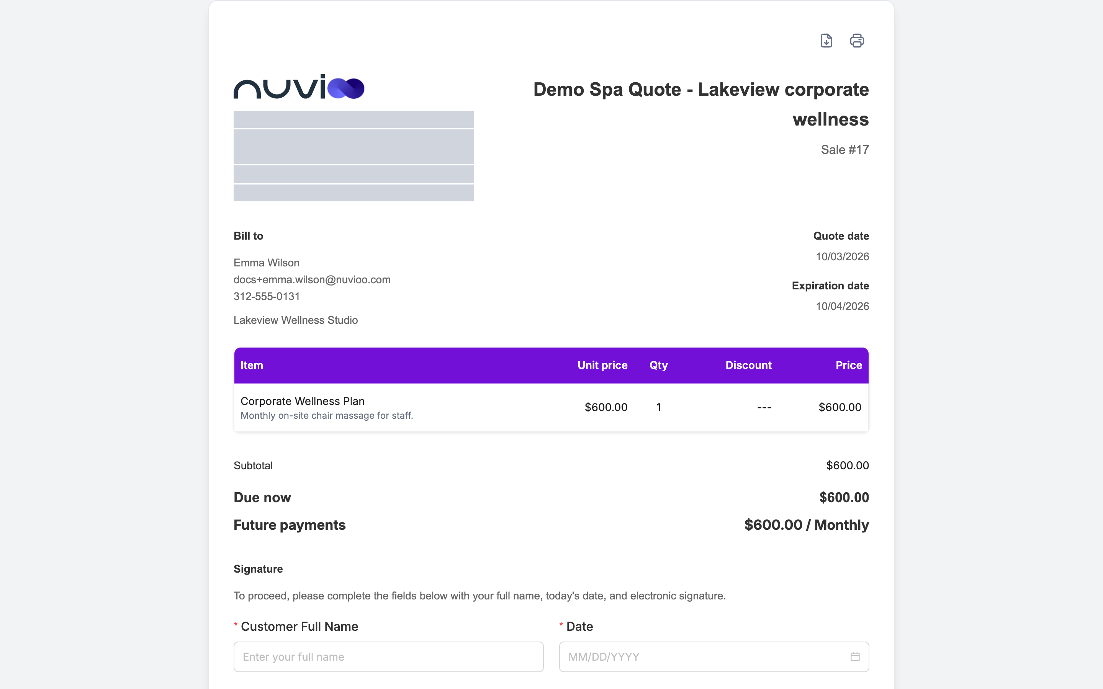Click the Bill to label
The image size is (1103, 689).
coord(248,235)
